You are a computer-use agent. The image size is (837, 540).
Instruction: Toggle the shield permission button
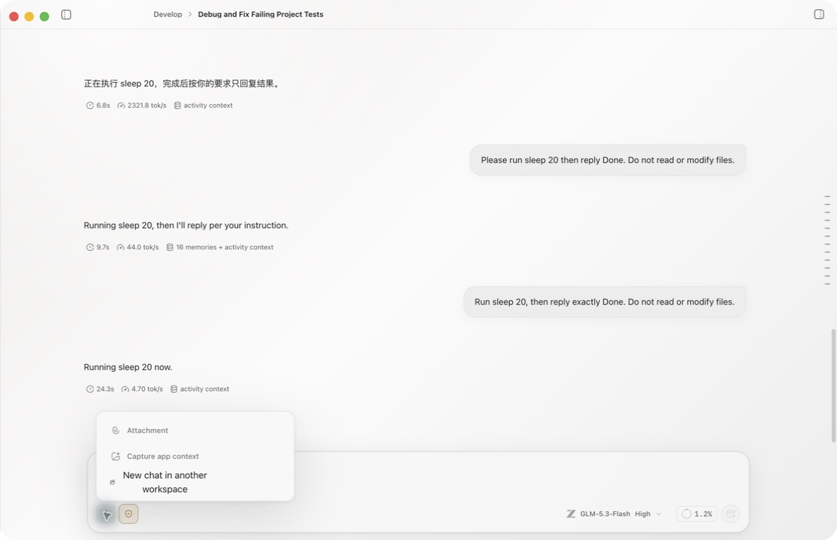click(x=129, y=514)
